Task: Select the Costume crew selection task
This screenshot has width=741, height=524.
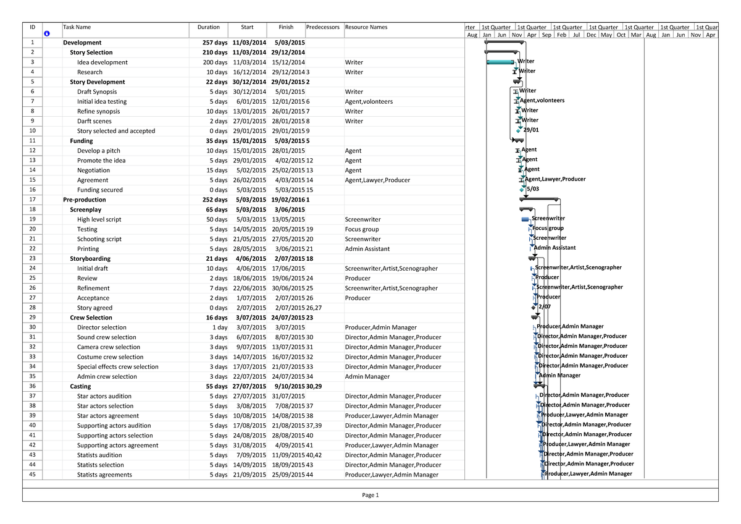Action: [x=111, y=357]
